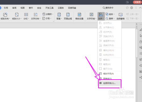Image resolution: width=142 pixels, height=102 pixels.
Task: Open the 文字方向 text direction tool
Action: [x=35, y=16]
